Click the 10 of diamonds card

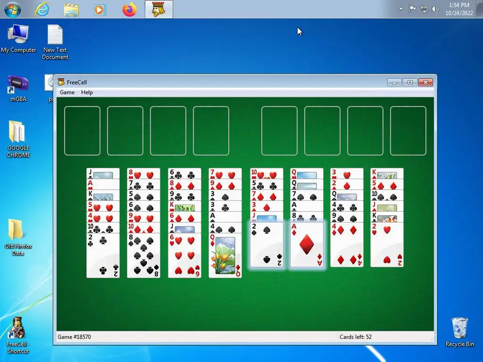pos(143,228)
